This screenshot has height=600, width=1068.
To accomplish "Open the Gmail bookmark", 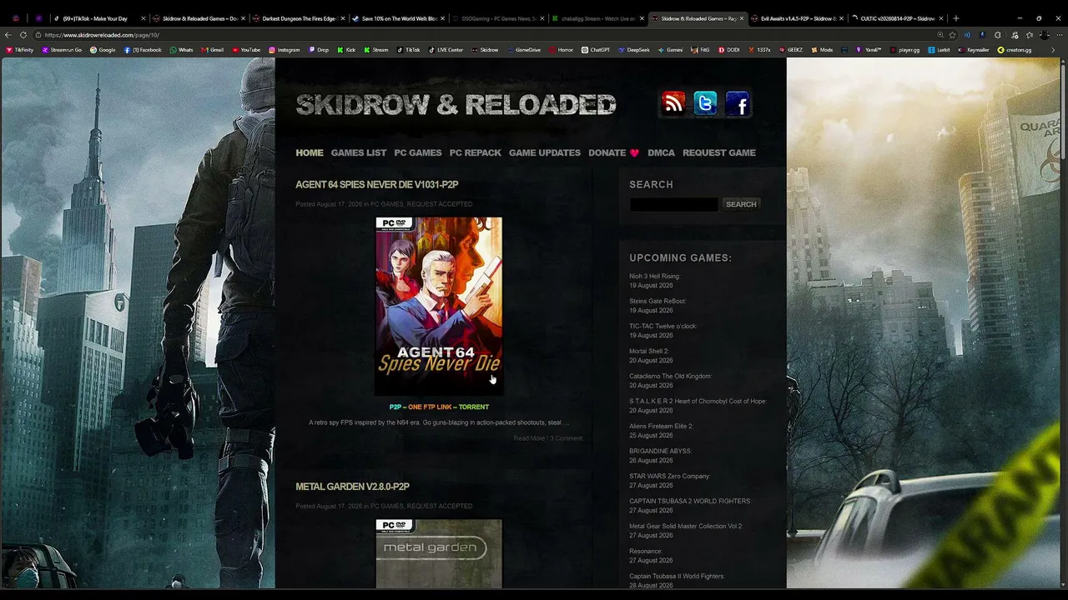I will click(x=213, y=50).
